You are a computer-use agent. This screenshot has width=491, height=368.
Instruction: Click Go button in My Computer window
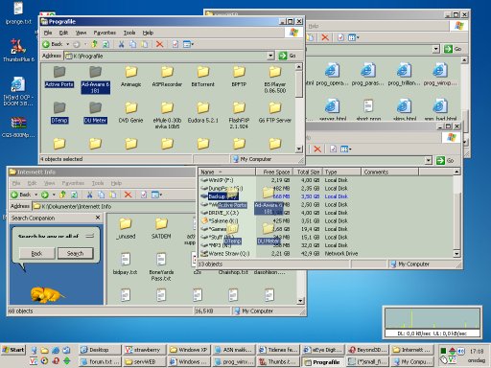[x=445, y=160]
